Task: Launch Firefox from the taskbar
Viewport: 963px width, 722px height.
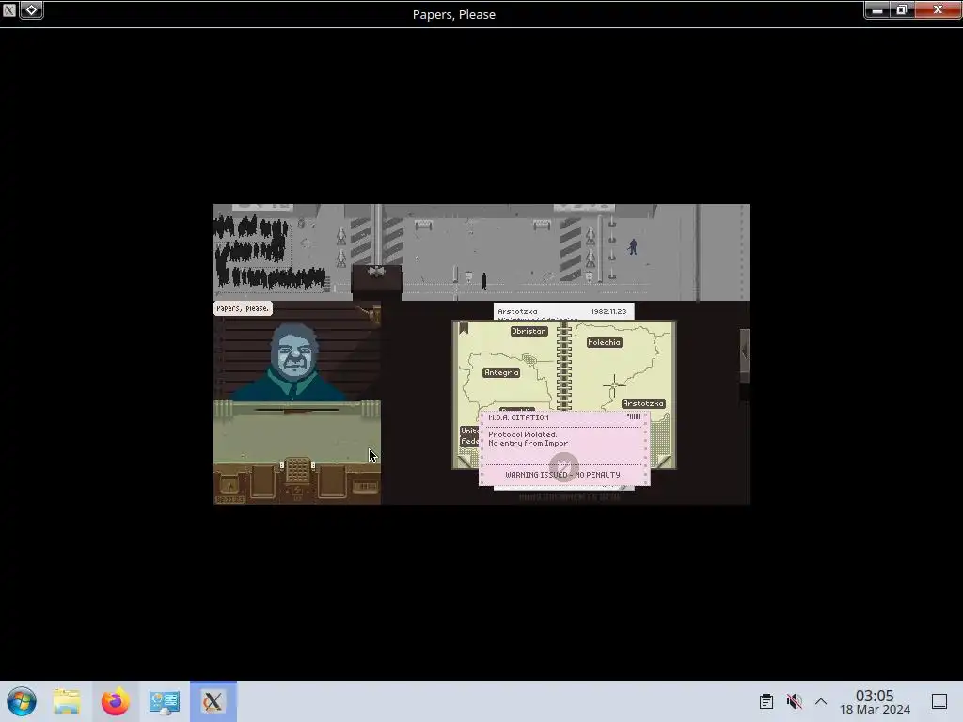Action: point(116,701)
